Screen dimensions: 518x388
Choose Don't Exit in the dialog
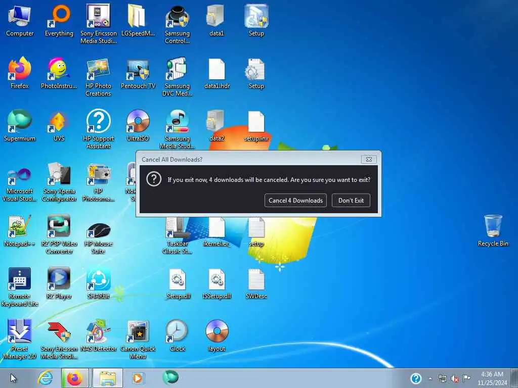(351, 200)
